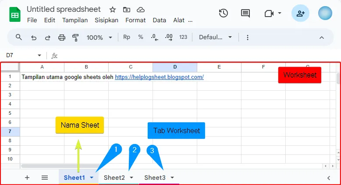
Task: Open the Sisipkan menu
Action: click(107, 20)
